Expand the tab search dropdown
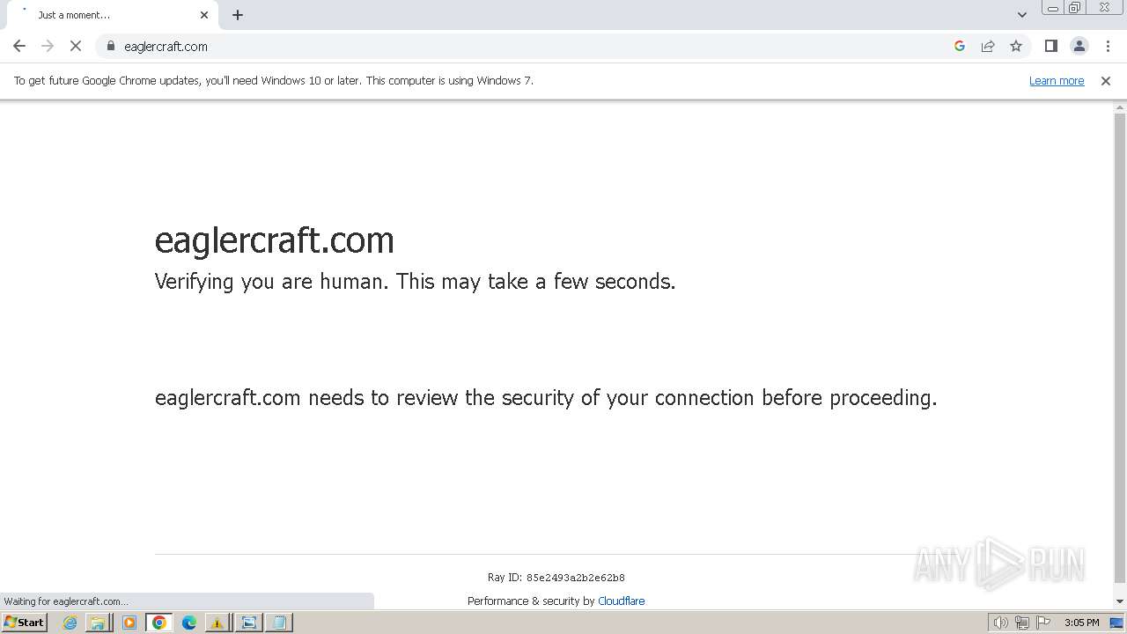The height and width of the screenshot is (634, 1127). coord(1021,15)
